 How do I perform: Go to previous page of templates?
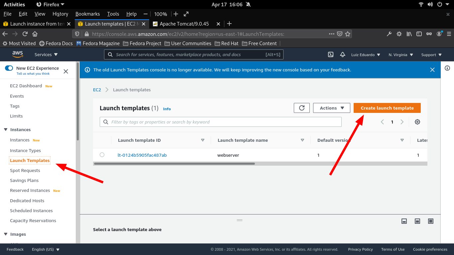(x=382, y=122)
